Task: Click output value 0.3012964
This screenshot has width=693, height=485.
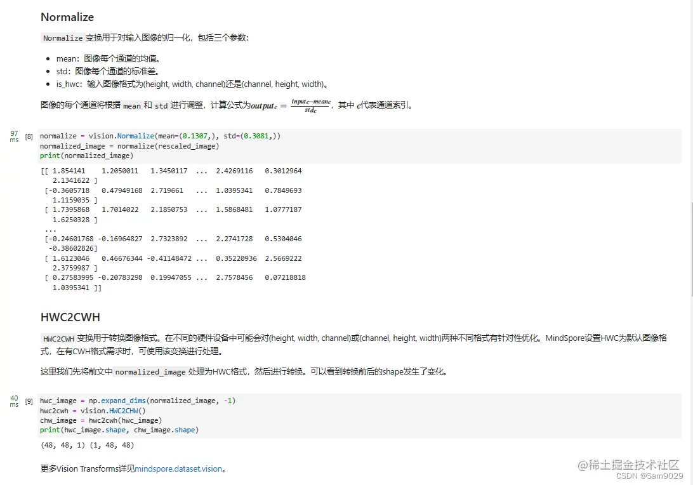Action: coord(283,171)
